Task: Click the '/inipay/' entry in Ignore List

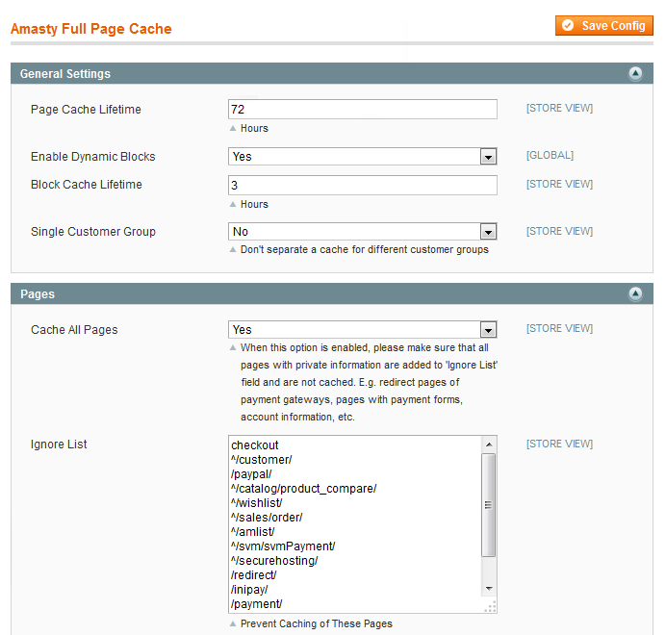Action: tap(249, 590)
